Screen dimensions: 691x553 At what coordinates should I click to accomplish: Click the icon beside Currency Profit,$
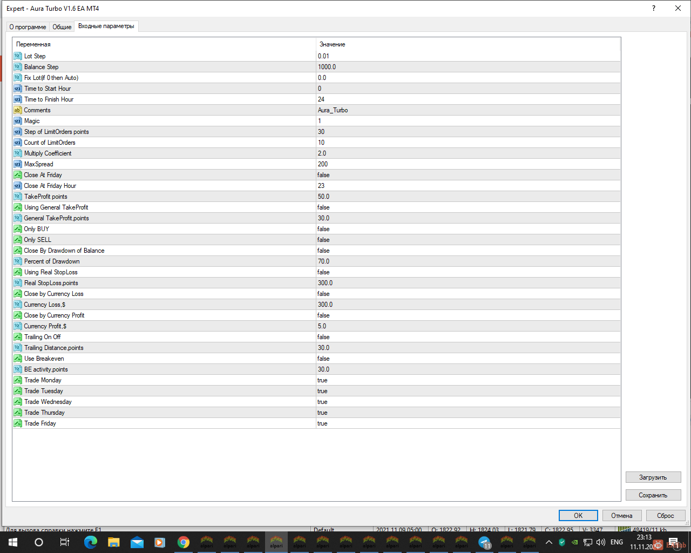(18, 326)
